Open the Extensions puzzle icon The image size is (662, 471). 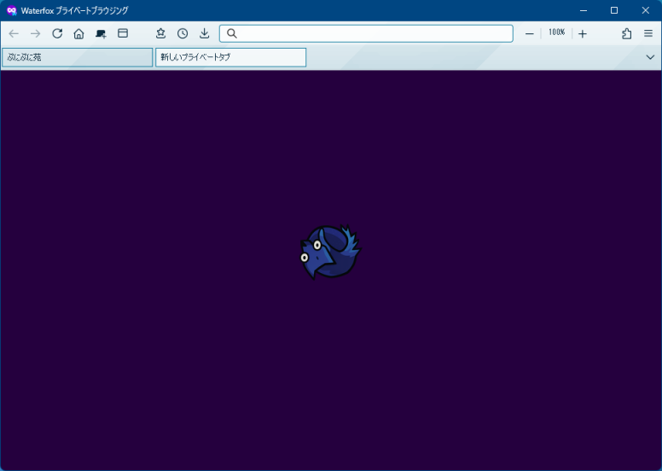tap(627, 33)
